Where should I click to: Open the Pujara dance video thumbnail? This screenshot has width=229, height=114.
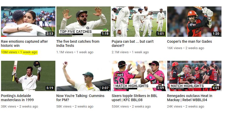pyautogui.click(x=139, y=22)
